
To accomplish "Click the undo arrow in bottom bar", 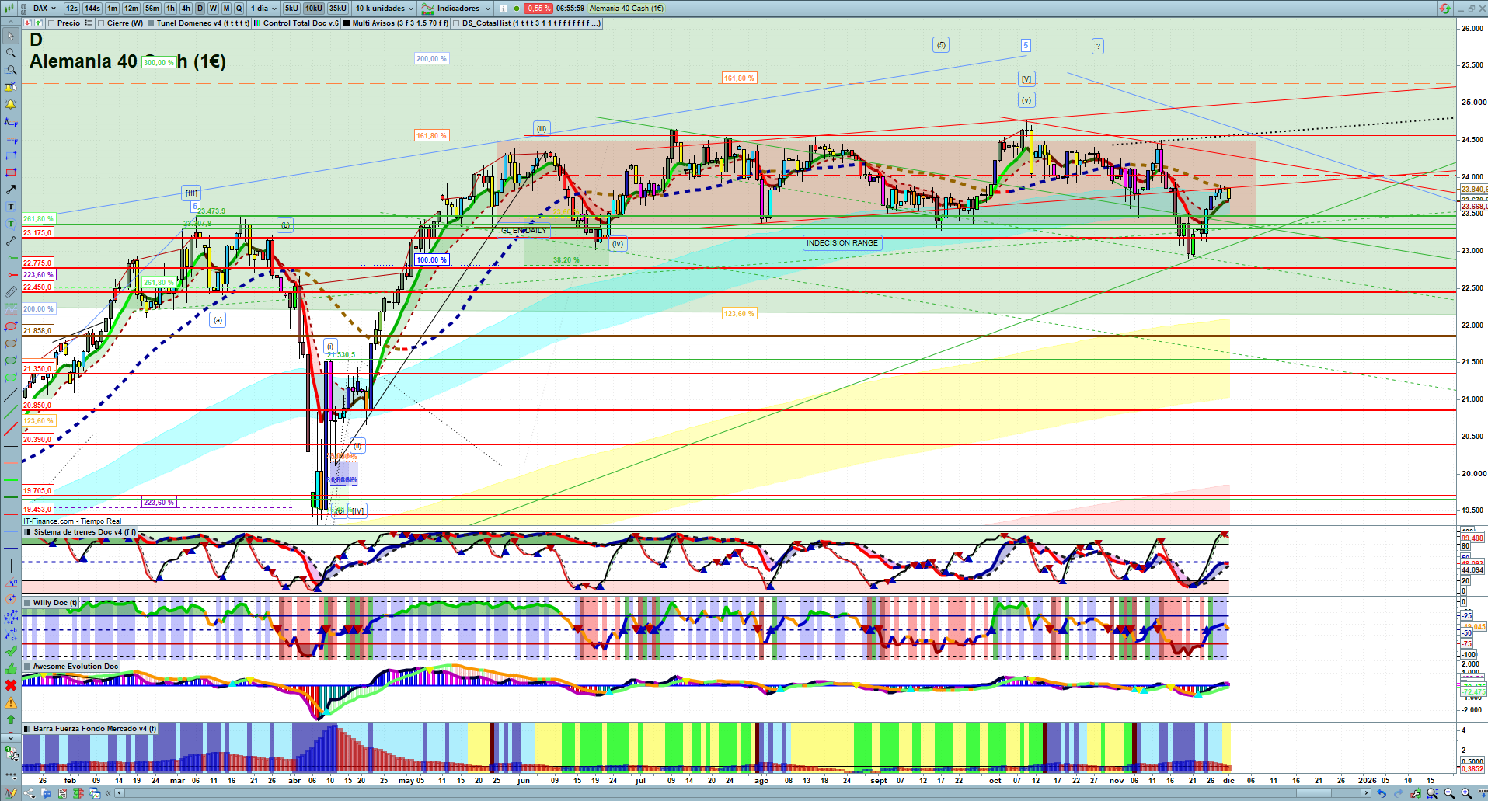I will [1381, 793].
